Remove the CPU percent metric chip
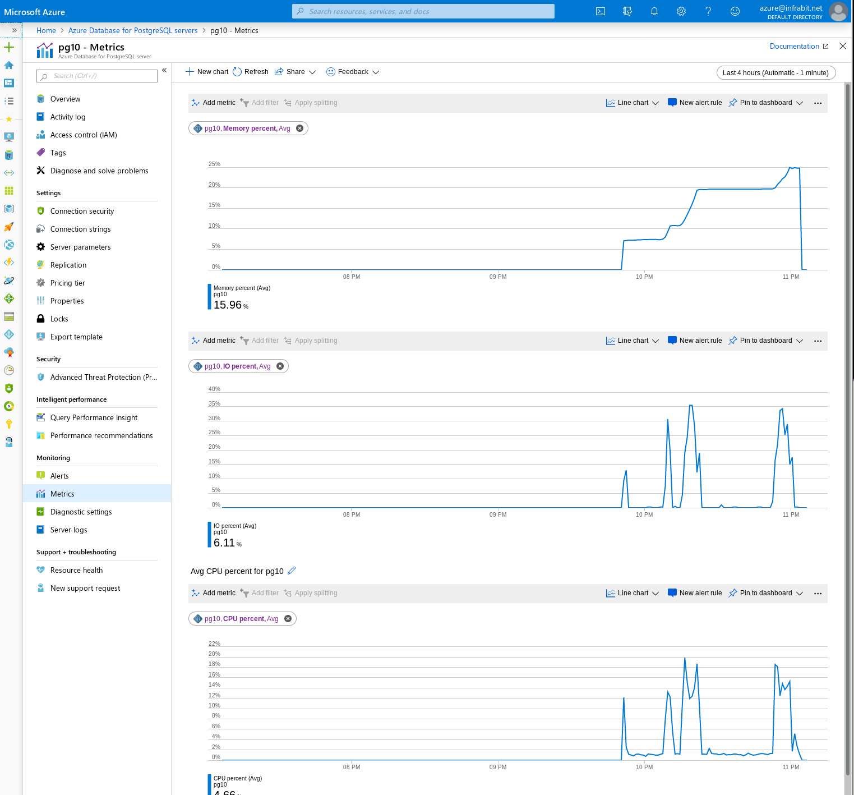This screenshot has height=795, width=854. coord(288,619)
